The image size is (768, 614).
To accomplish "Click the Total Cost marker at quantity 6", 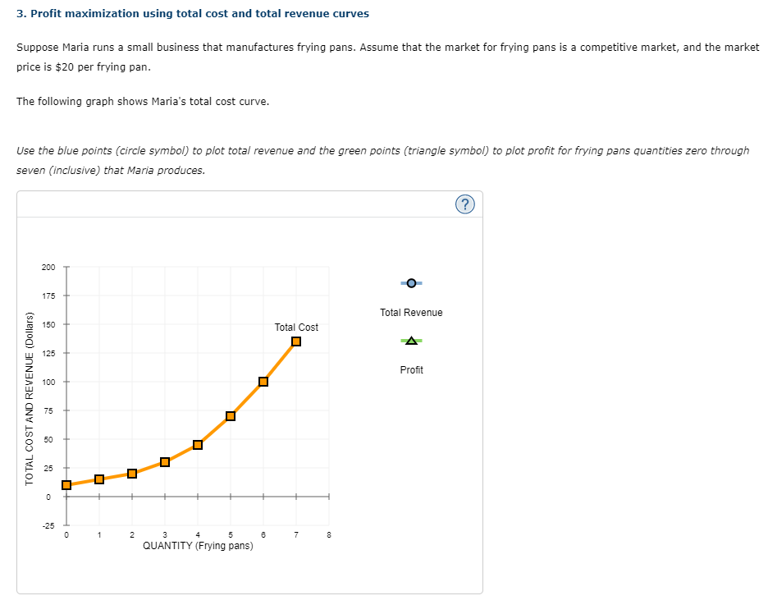I will [x=263, y=380].
